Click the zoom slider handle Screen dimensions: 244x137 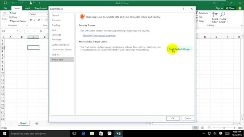[x=224, y=128]
